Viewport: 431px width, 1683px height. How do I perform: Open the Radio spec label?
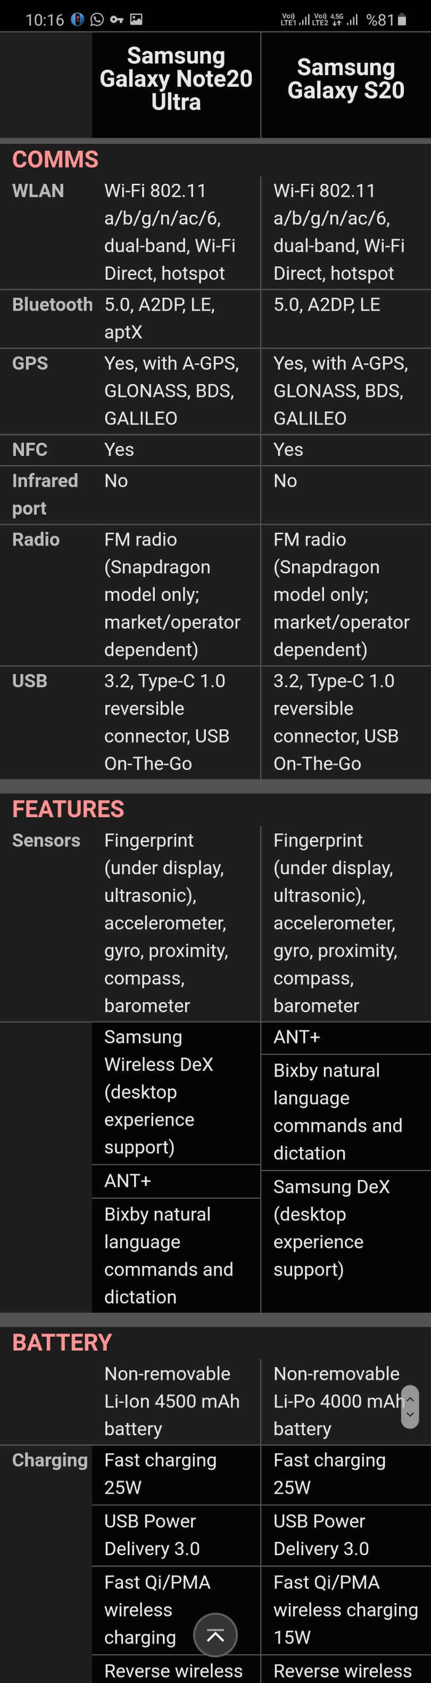(36, 540)
